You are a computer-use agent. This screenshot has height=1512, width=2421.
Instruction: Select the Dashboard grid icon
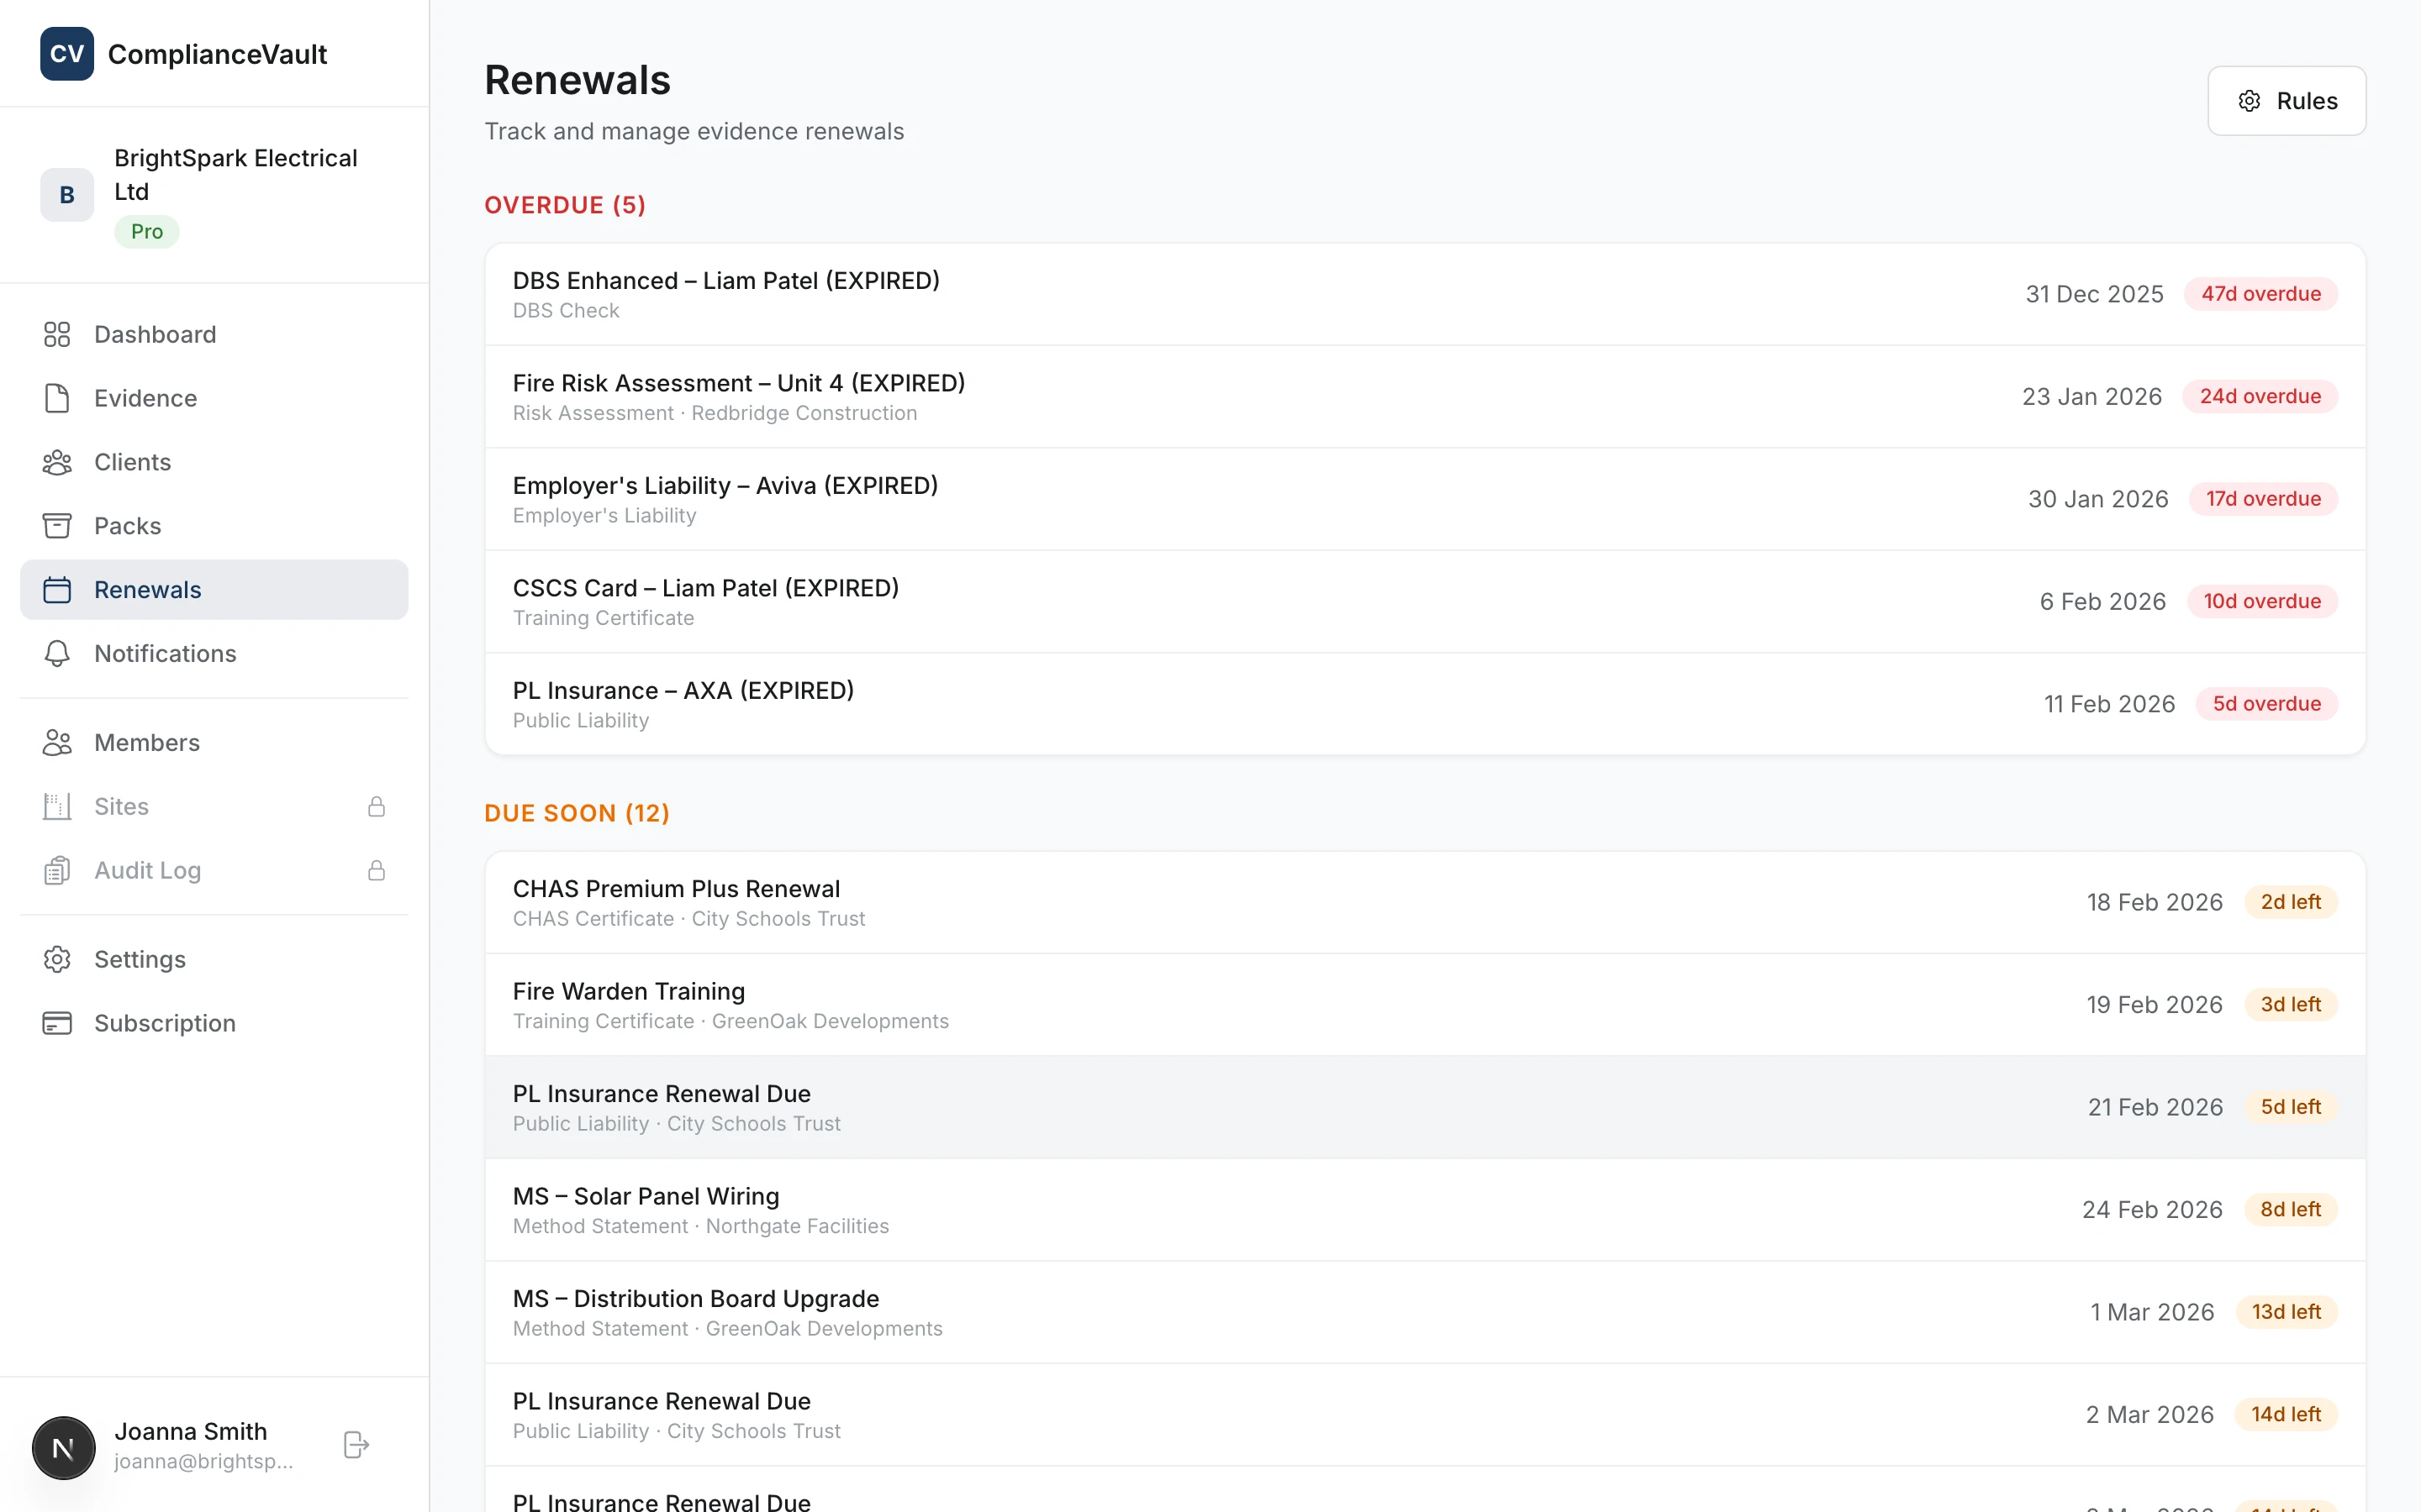click(56, 334)
